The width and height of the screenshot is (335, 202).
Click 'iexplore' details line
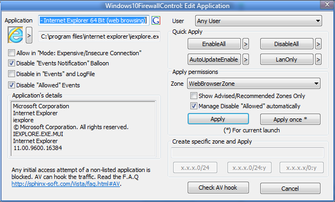point(23,120)
